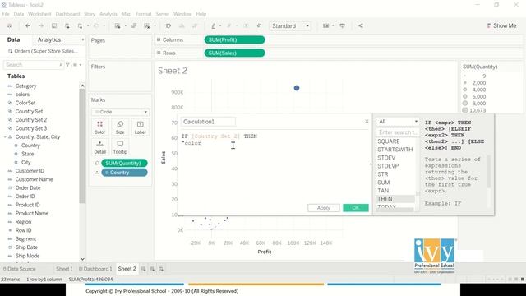Viewport: 526px width, 296px height.
Task: Open the view options dropdown beside search filter
Action: click(77, 65)
